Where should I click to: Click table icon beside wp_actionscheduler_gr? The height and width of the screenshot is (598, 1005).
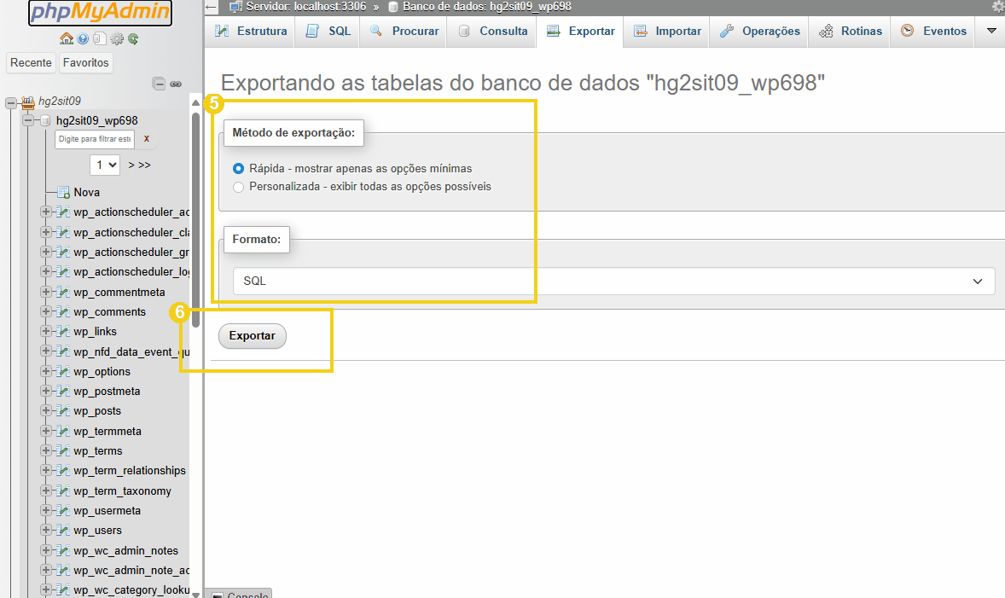(63, 252)
